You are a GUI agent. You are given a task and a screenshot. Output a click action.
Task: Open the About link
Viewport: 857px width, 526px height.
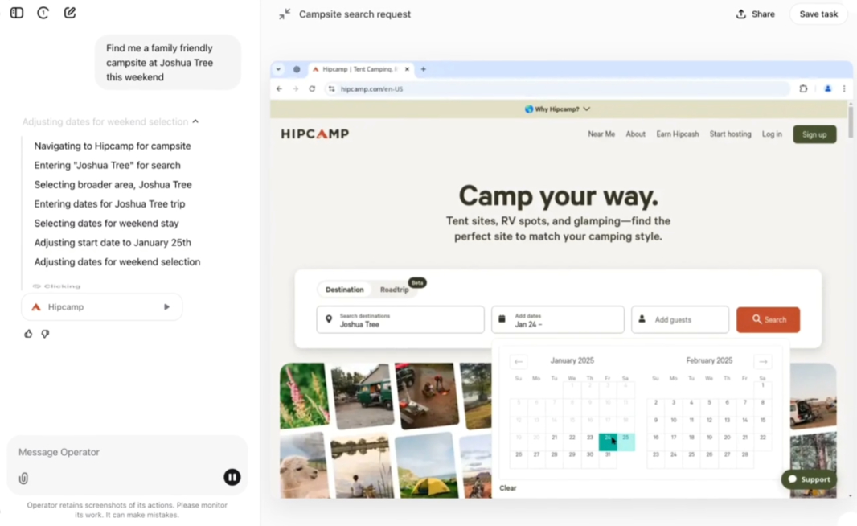point(636,134)
